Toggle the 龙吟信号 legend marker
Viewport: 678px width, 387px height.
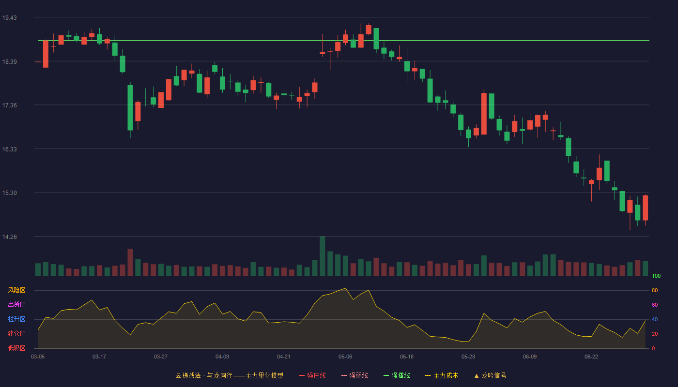(x=490, y=375)
